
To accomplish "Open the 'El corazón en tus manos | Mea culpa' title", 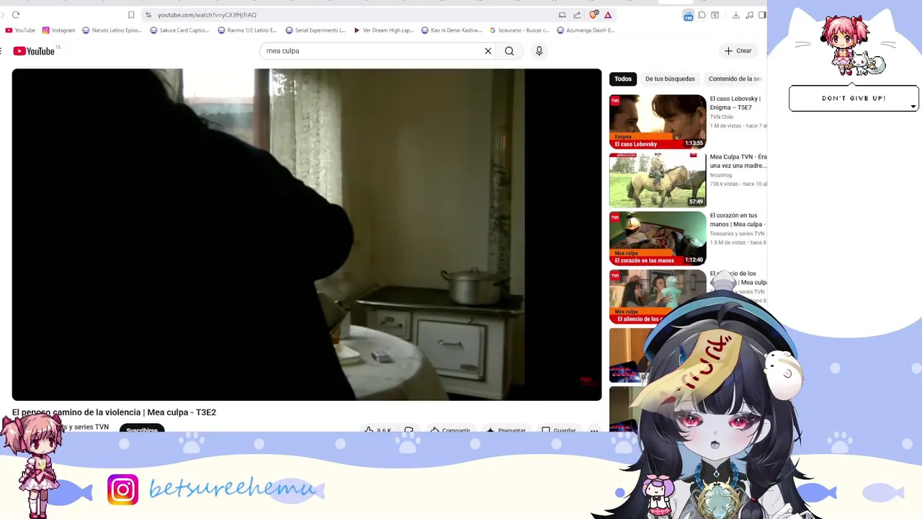I will tap(738, 220).
